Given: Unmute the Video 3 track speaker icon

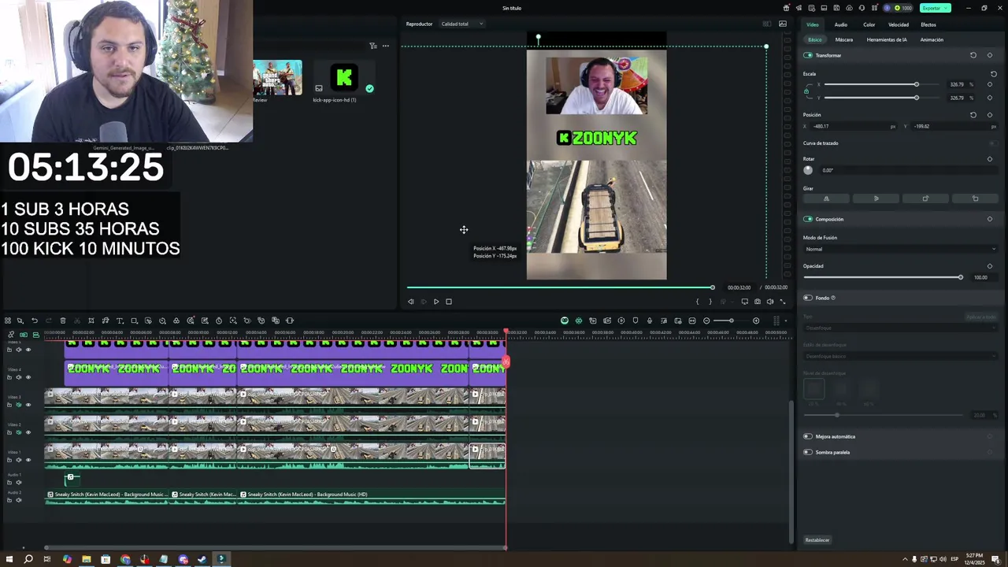Looking at the screenshot, I should click(x=19, y=405).
